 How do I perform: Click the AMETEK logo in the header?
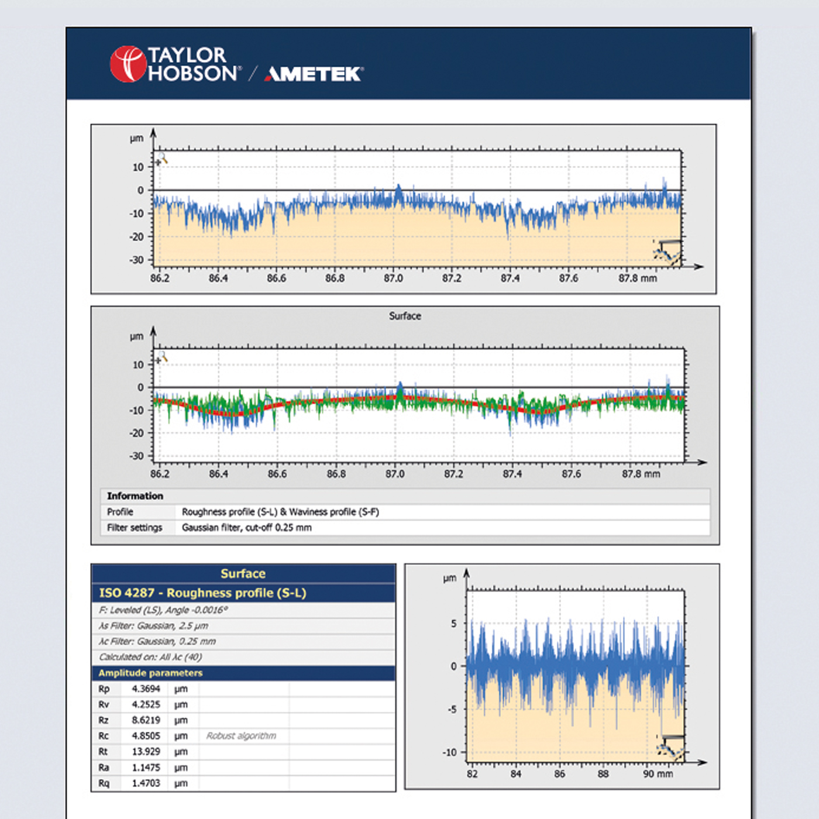314,74
